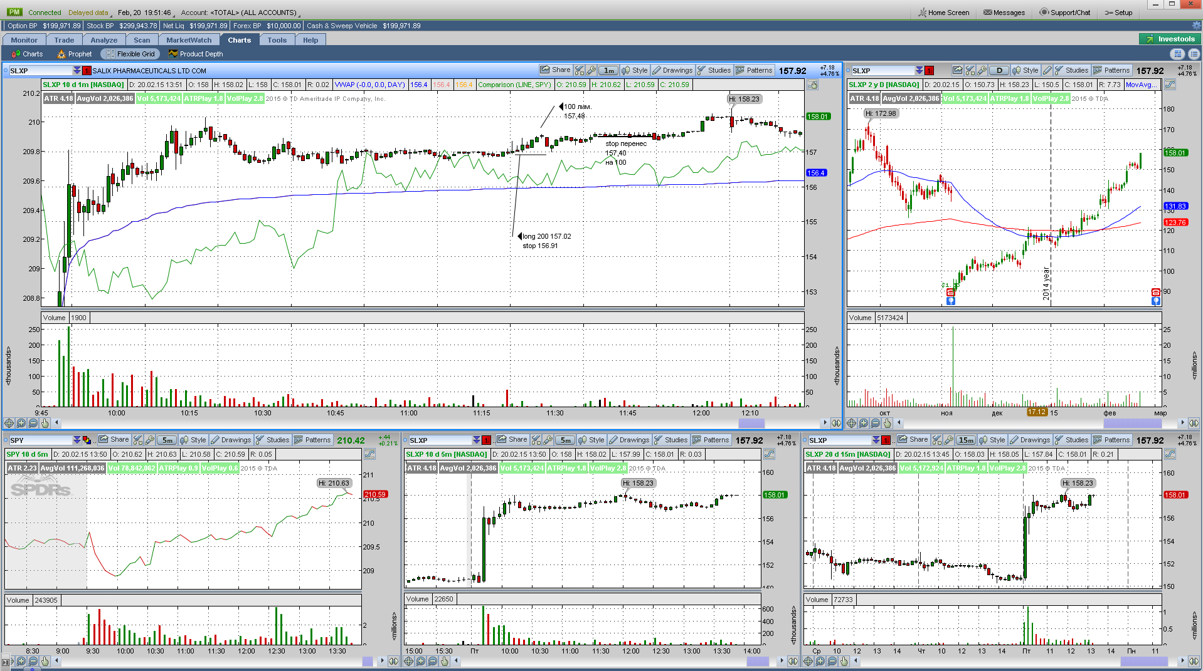1203x671 pixels.
Task: Open Patterns menu in SLXP 1m chart
Action: click(754, 70)
